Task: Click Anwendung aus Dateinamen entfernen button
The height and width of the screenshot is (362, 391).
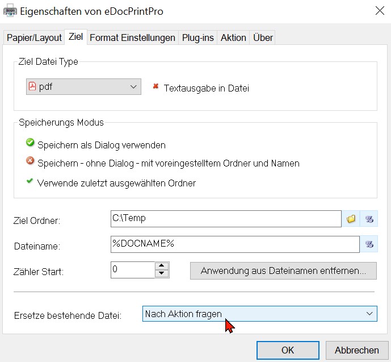Action: pyautogui.click(x=283, y=271)
